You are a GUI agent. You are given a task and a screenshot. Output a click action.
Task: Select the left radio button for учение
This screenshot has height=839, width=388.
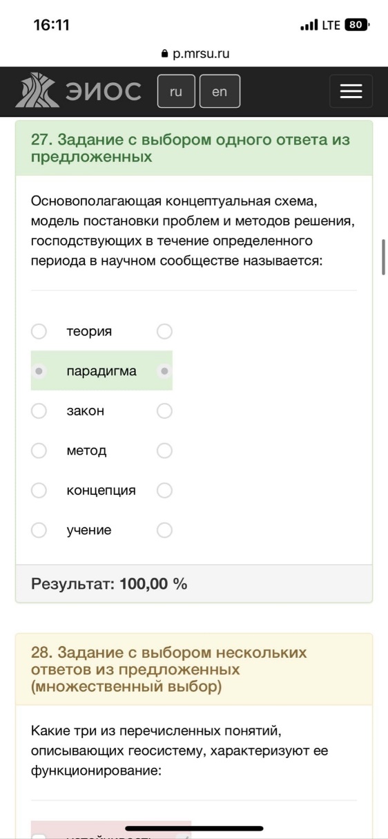pos(39,530)
